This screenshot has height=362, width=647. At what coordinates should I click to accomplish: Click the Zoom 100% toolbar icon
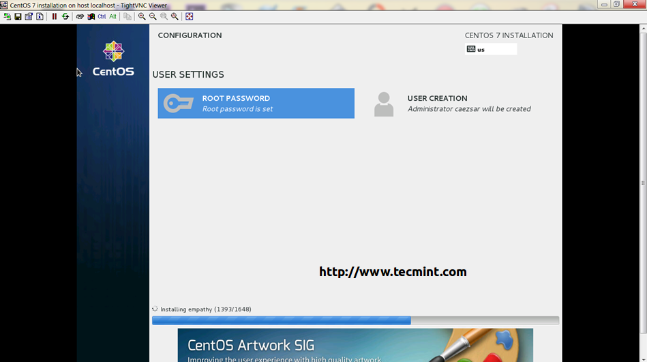pos(164,16)
